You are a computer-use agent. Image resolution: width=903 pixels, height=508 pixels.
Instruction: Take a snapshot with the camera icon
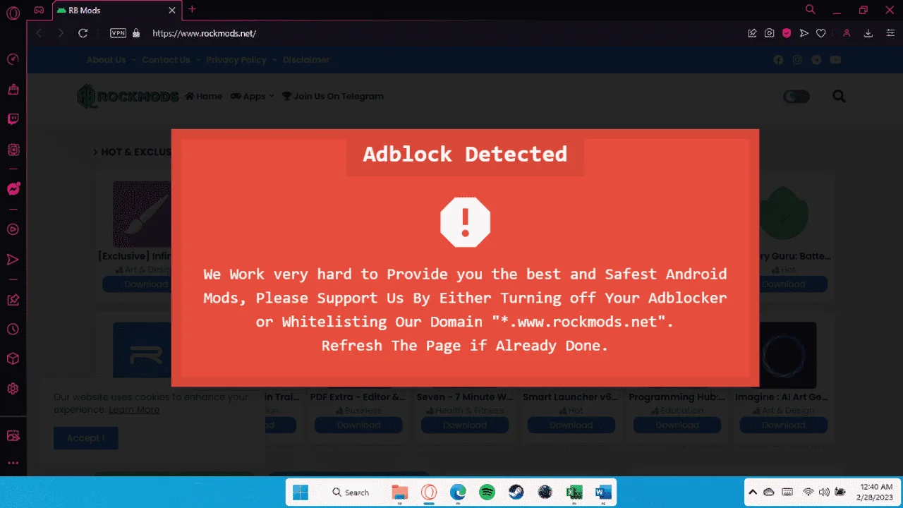coord(769,33)
